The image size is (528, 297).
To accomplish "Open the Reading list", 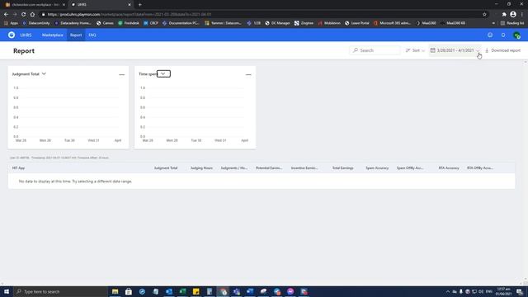I will (x=512, y=23).
